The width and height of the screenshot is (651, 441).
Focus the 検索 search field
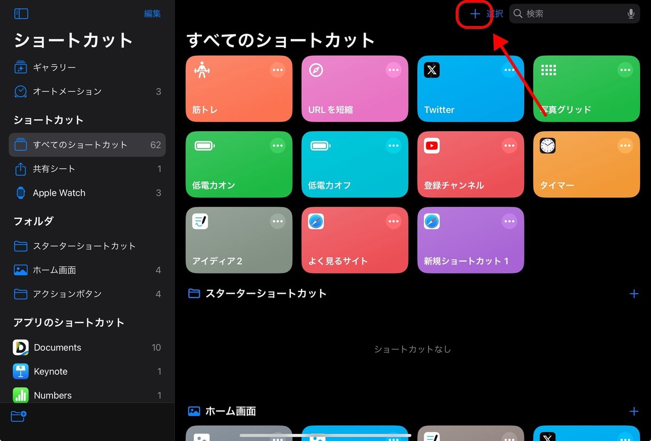(x=574, y=14)
